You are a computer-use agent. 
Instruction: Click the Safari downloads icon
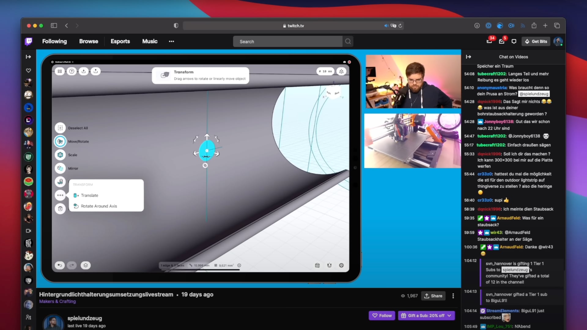tap(477, 26)
